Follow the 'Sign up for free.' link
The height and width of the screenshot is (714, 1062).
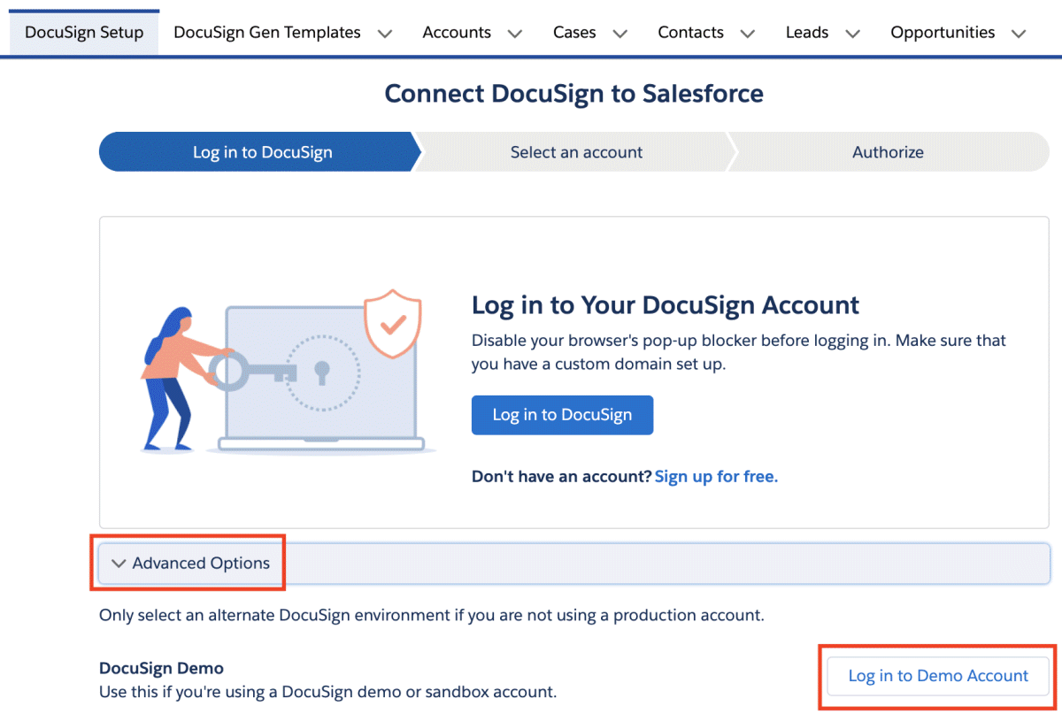[x=716, y=477]
